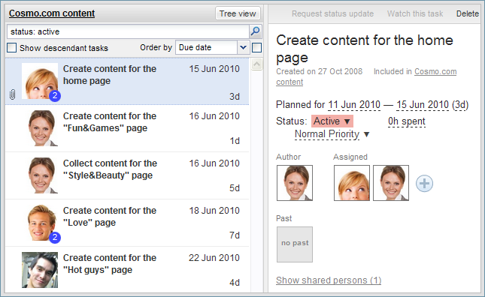
Task: Click the first Assigned person thumbnail
Action: (352, 183)
